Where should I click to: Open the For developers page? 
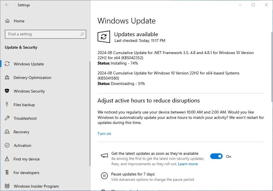[26, 173]
